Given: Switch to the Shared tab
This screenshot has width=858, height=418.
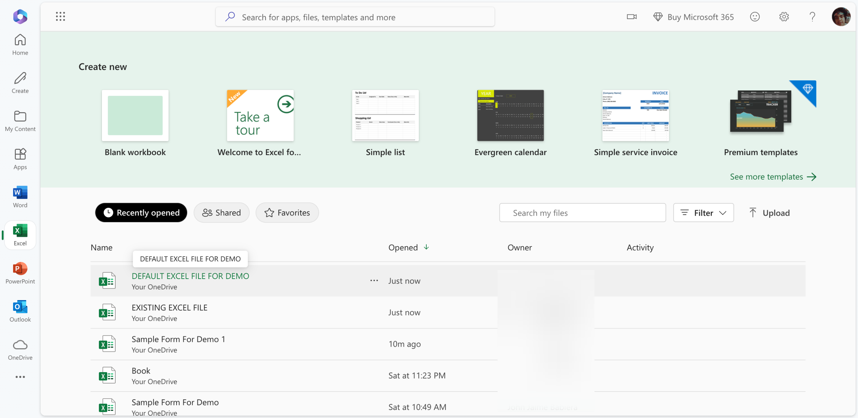Looking at the screenshot, I should click(x=222, y=213).
